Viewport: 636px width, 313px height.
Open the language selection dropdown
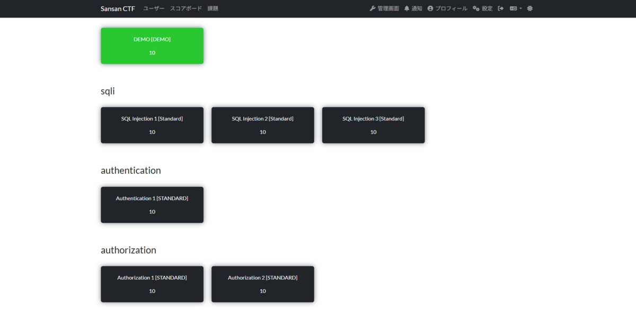tap(516, 8)
